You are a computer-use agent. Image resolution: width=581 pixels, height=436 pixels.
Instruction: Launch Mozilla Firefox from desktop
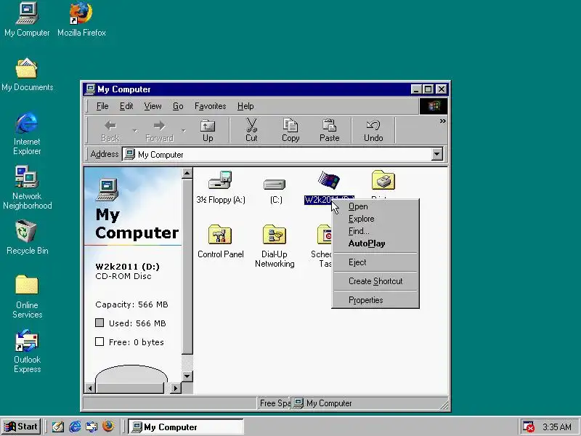pos(81,19)
